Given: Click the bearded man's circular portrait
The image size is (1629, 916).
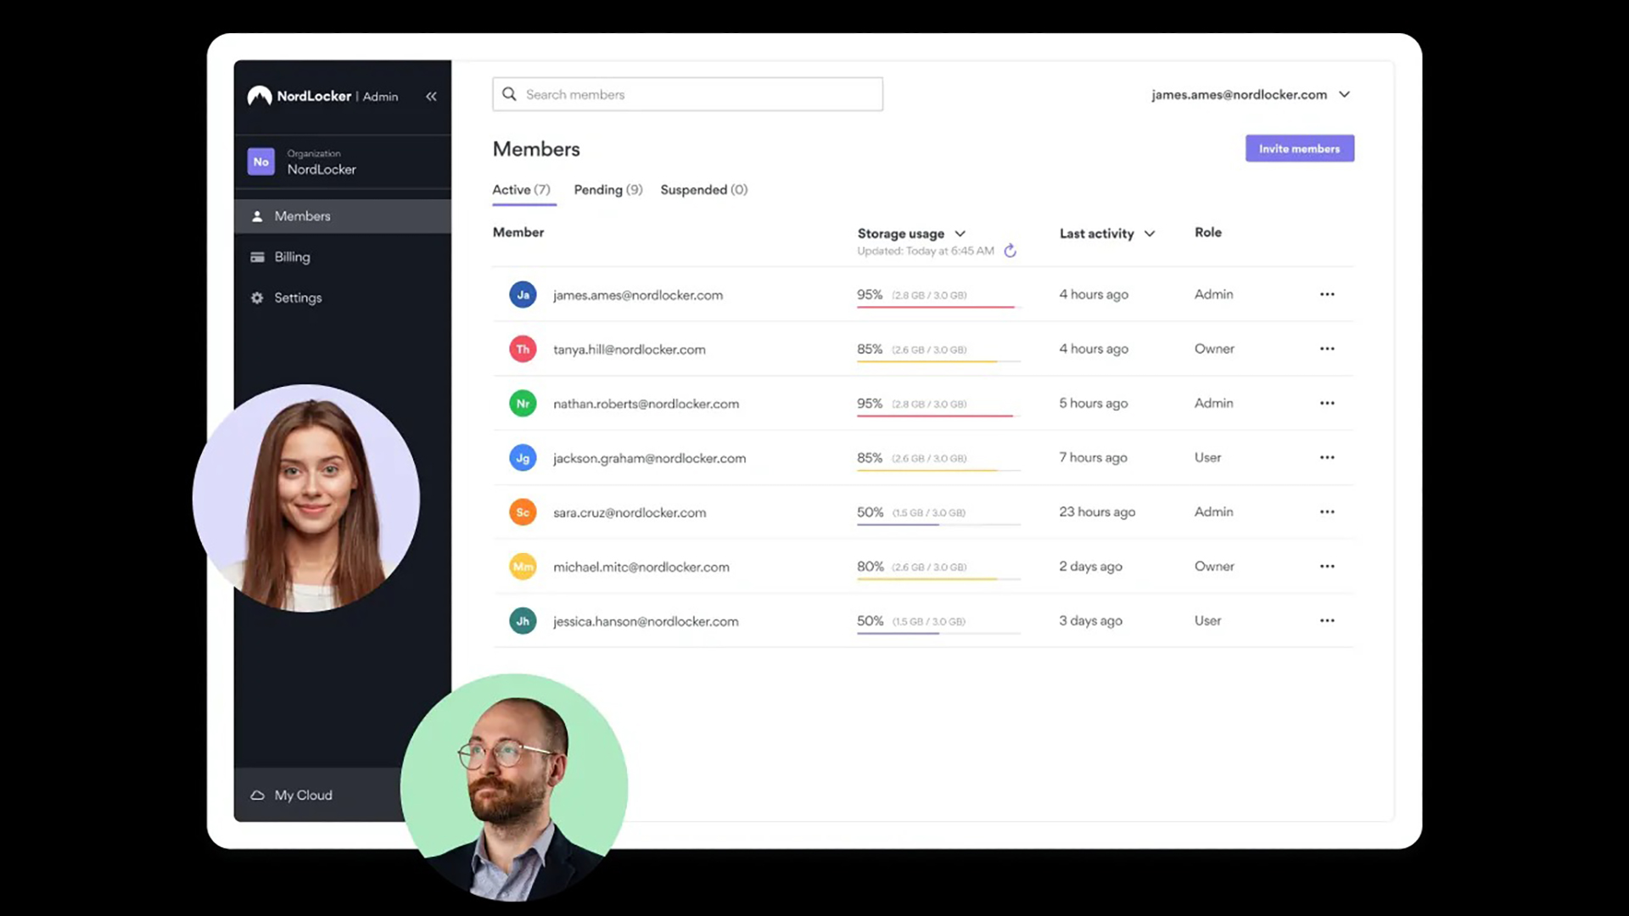Looking at the screenshot, I should tap(514, 787).
